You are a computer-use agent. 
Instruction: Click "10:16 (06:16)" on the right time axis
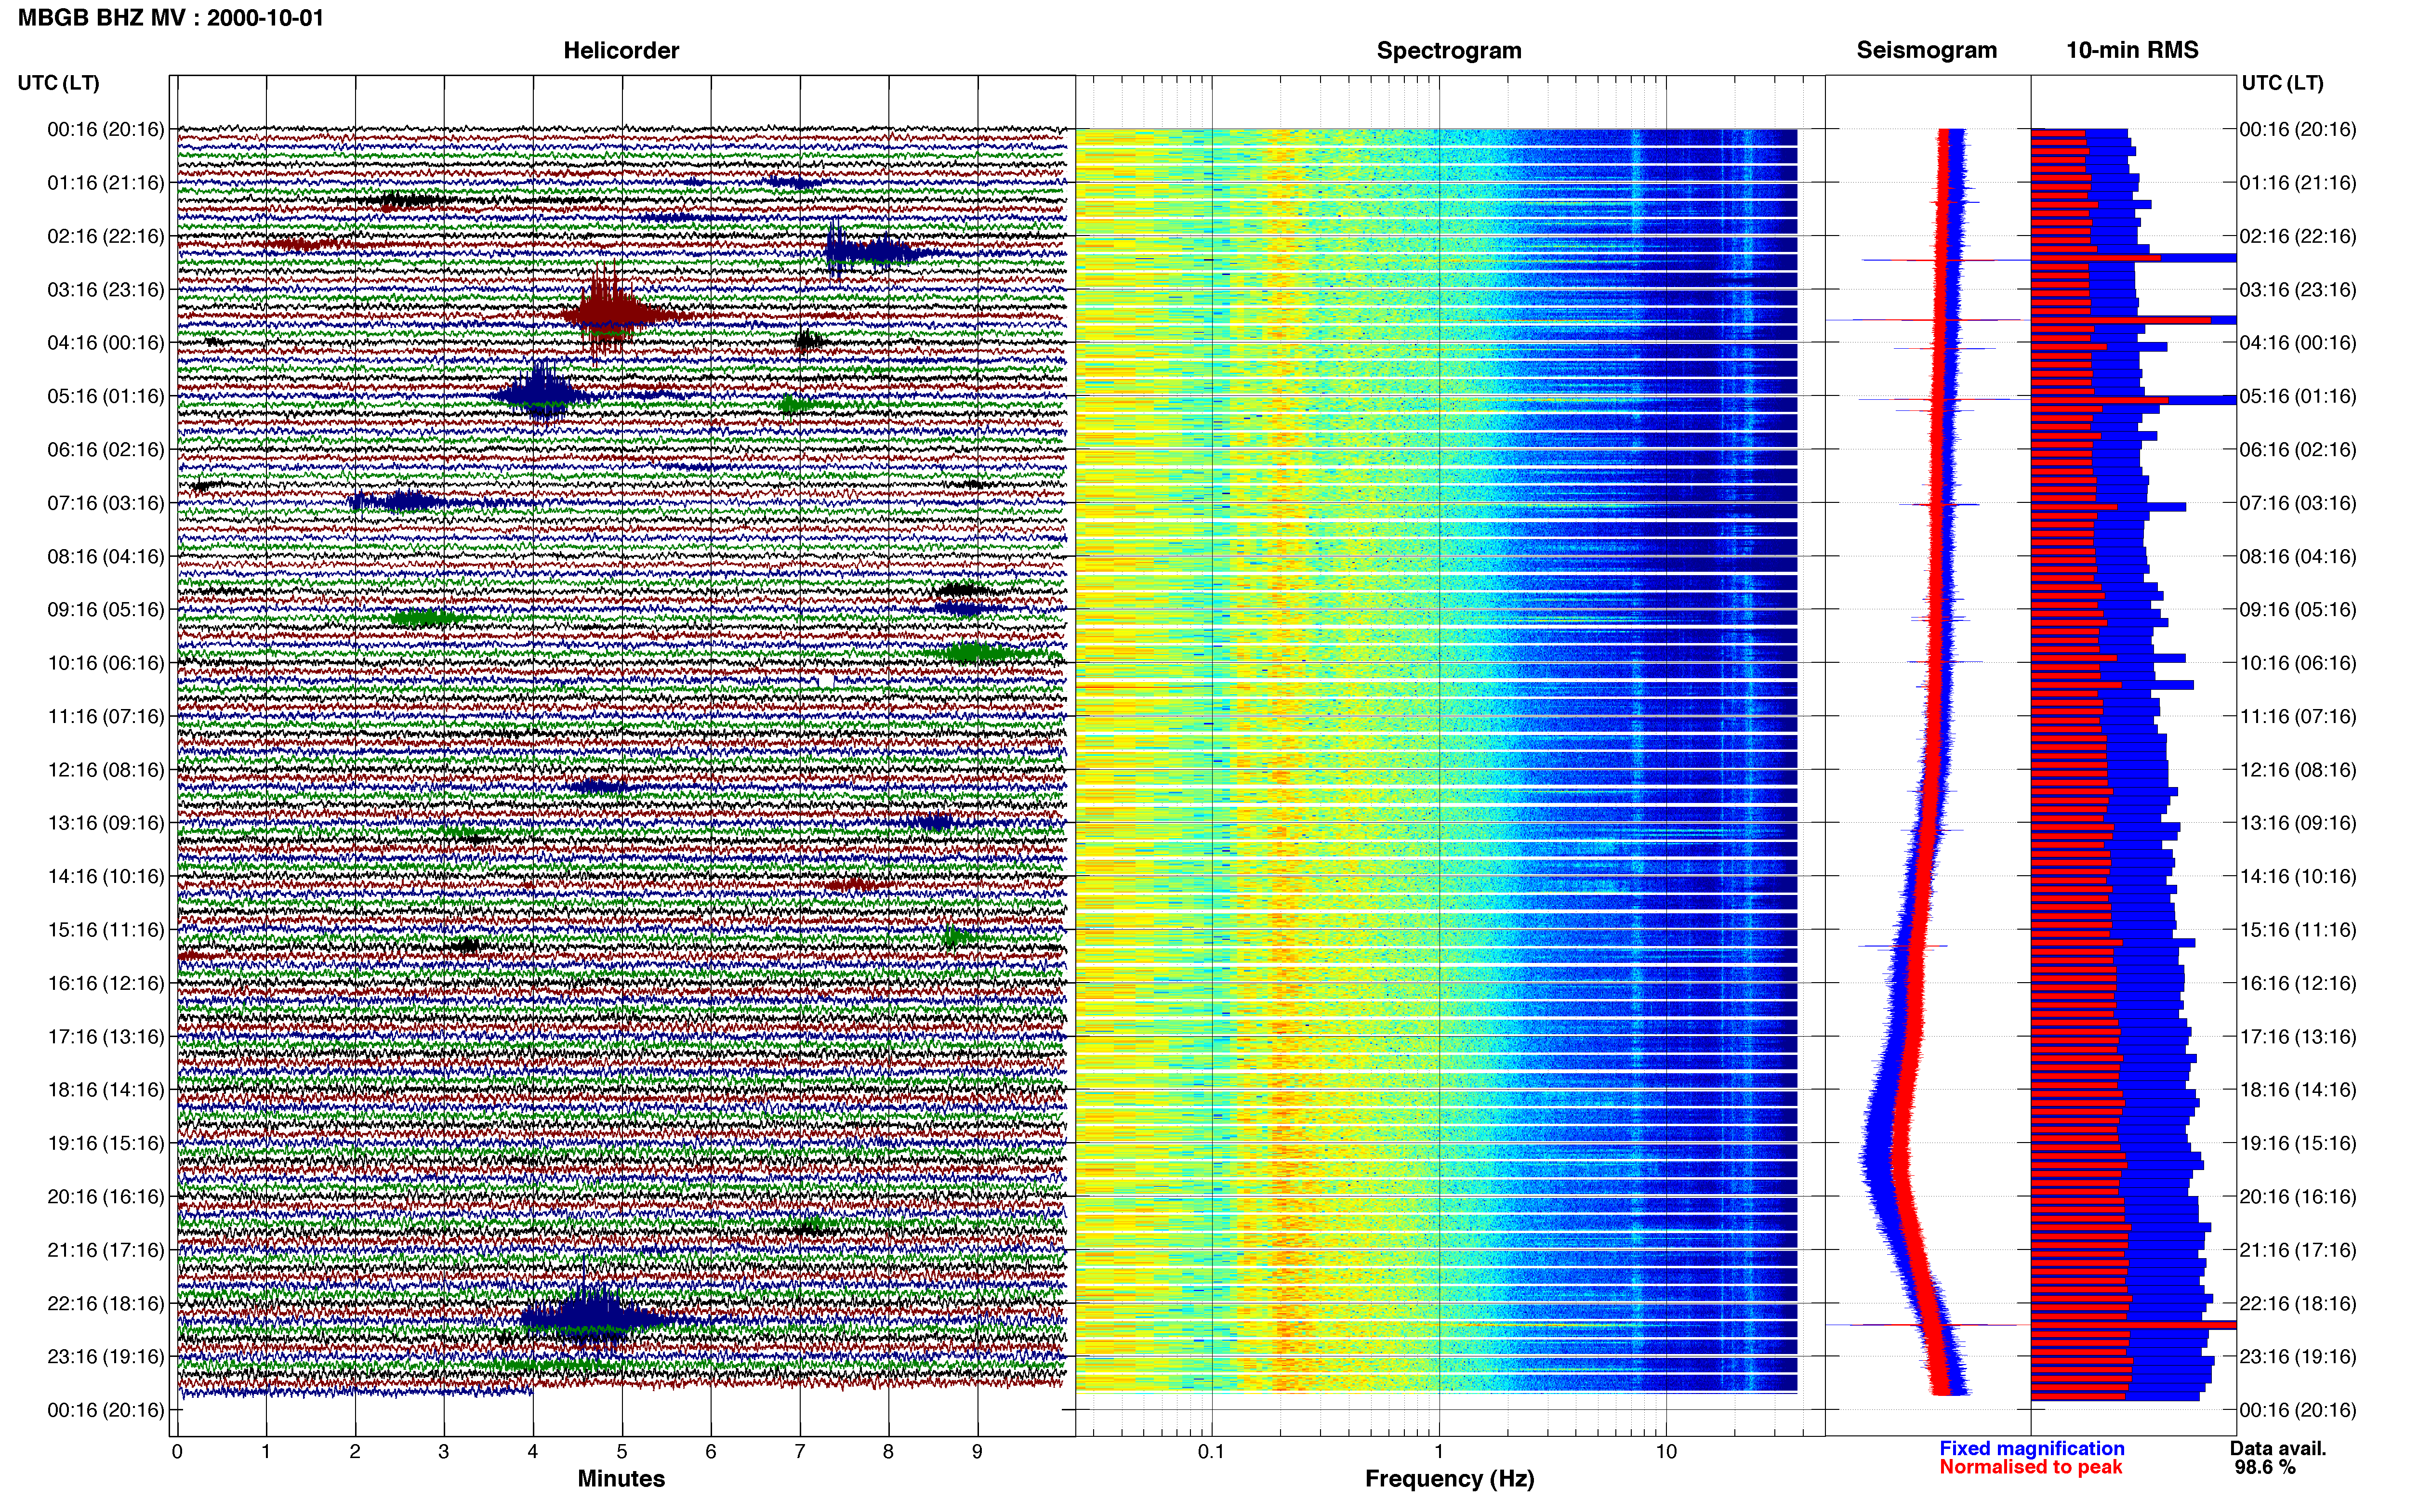(x=2298, y=663)
